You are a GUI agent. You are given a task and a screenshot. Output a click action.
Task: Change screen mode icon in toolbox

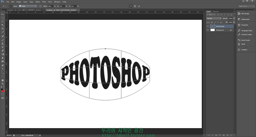pos(3,98)
